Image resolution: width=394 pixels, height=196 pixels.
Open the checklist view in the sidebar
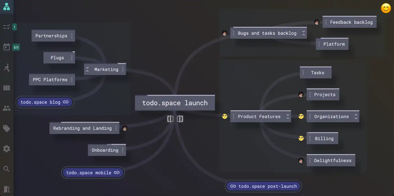[6, 27]
